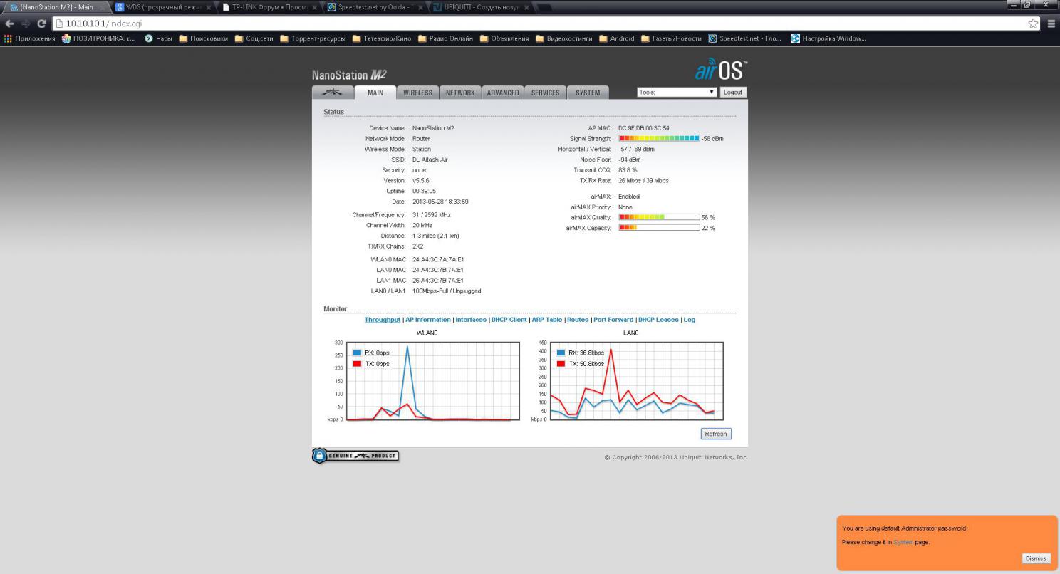Click the Genuine Product badge

pos(355,456)
